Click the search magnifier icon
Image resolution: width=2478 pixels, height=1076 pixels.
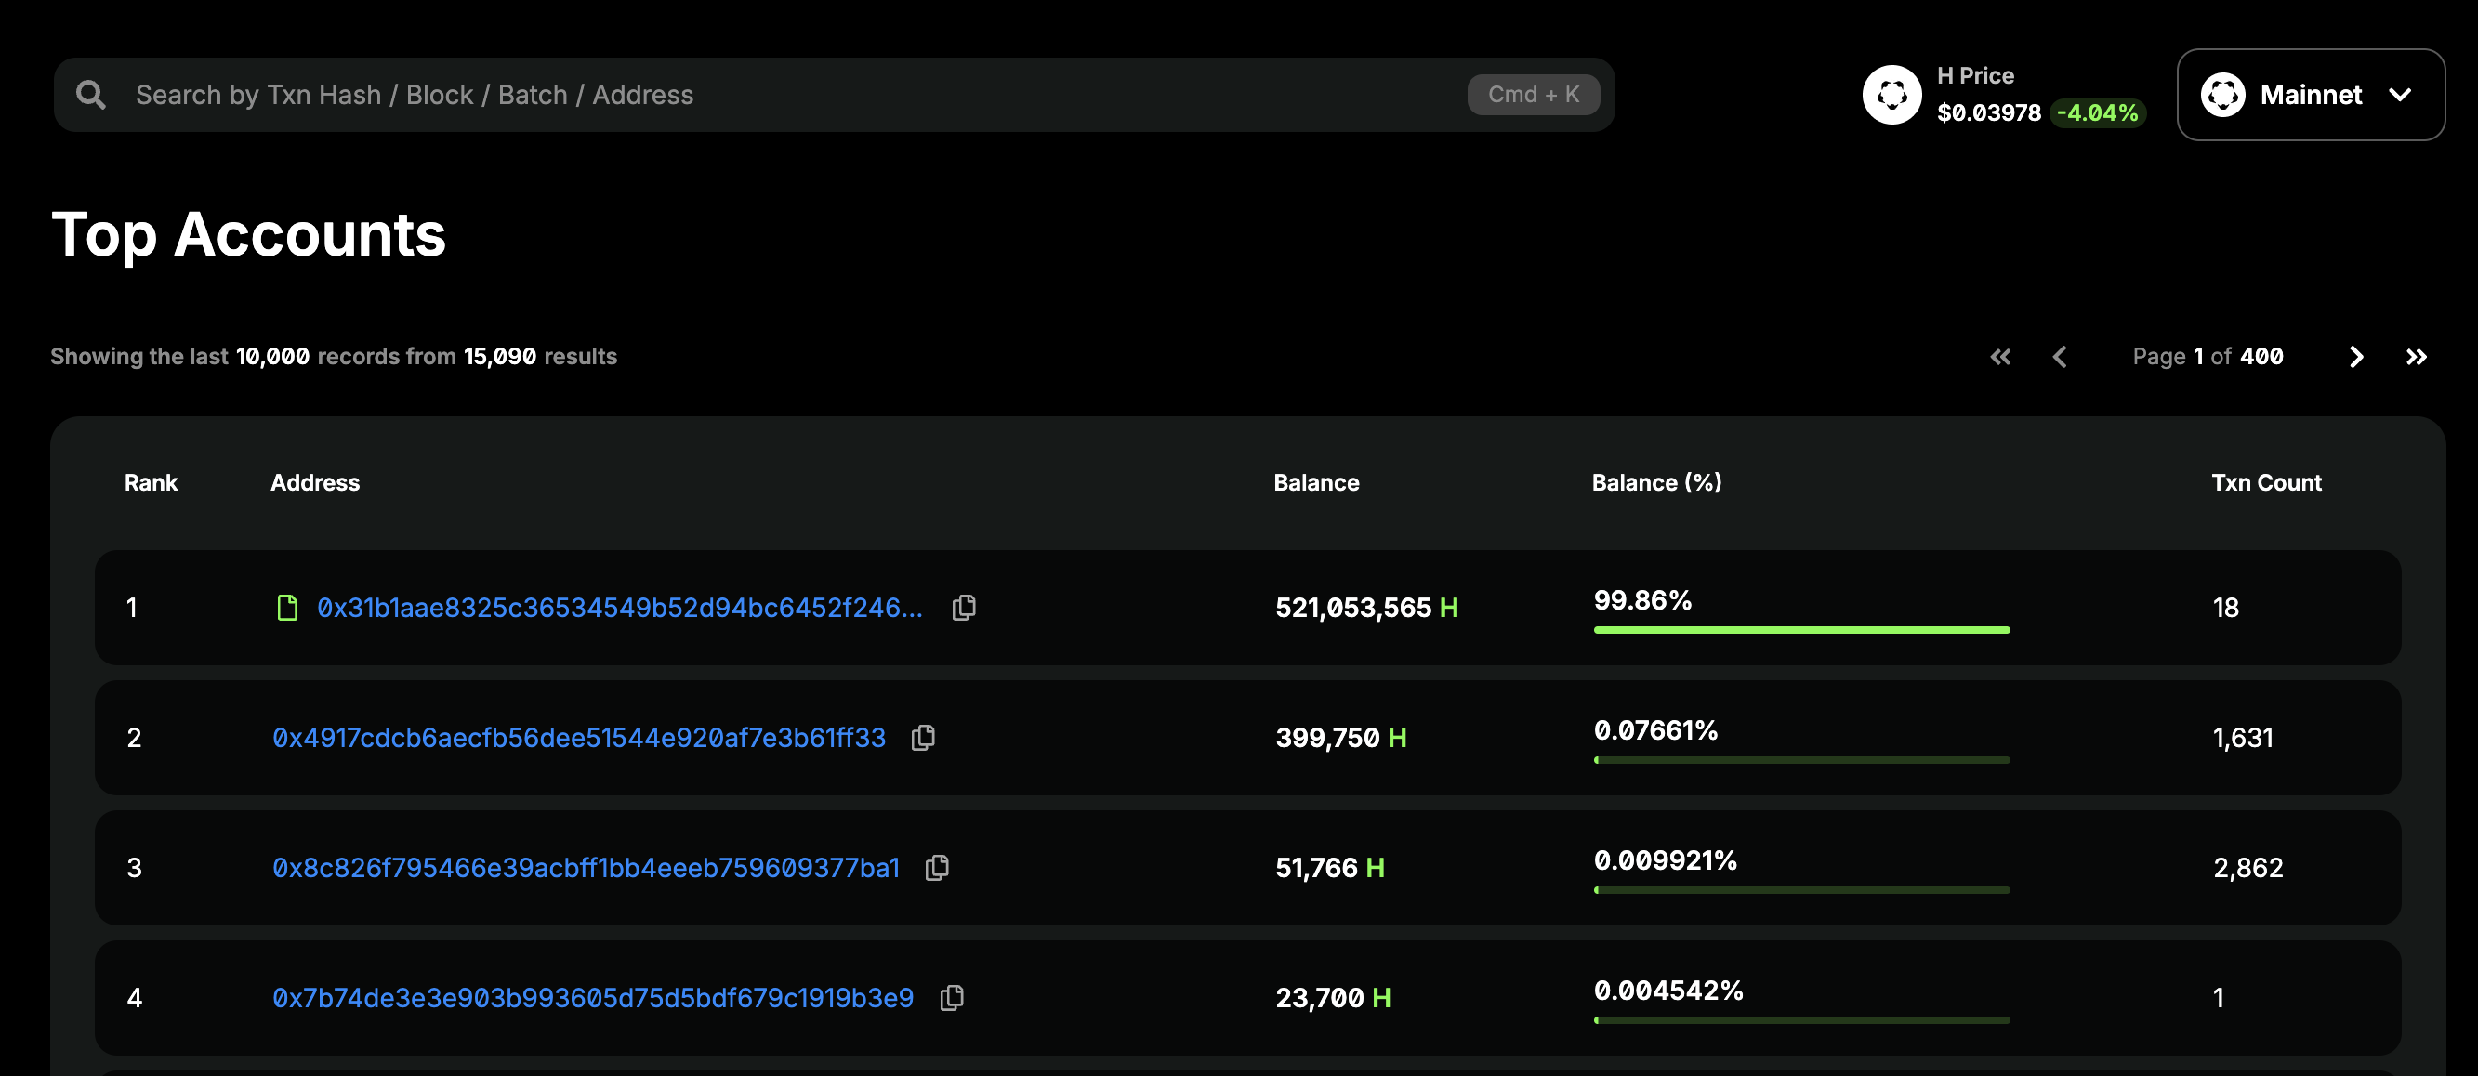click(91, 94)
